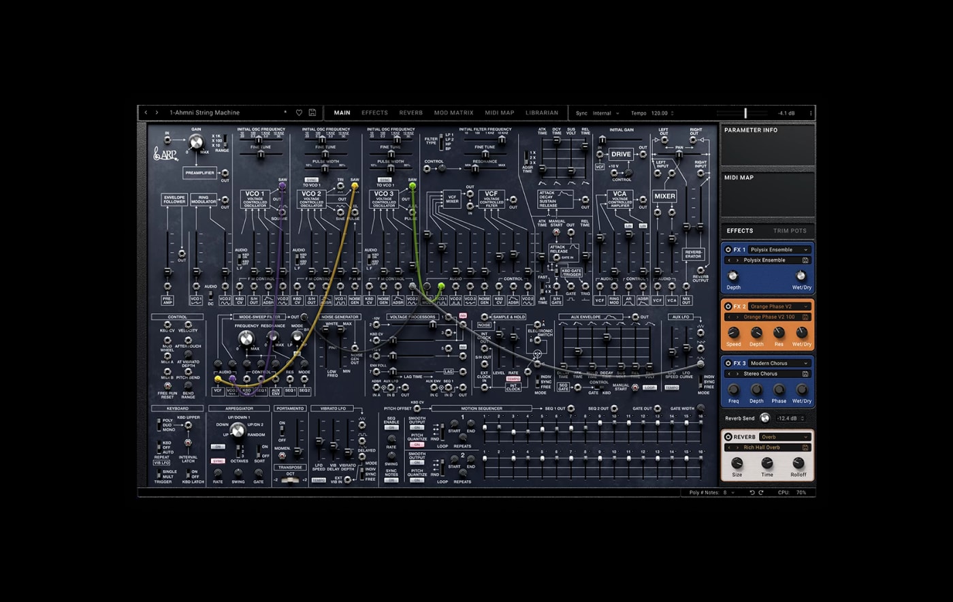Switch to the REVERB tab in the top bar
This screenshot has width=953, height=602.
411,113
